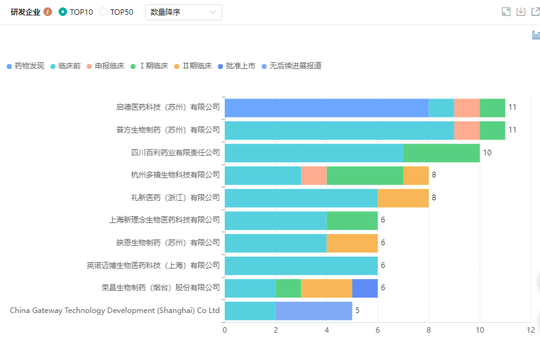Viewport: 540px width, 337px height.
Task: Click the export/open external icon
Action: pyautogui.click(x=535, y=12)
